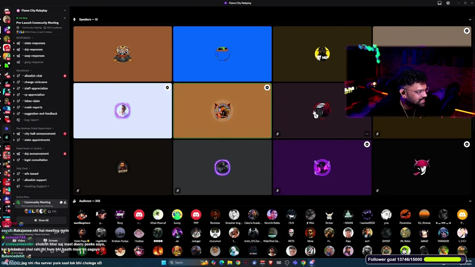
Task: Open staff-appreciation channel
Action: [x=41, y=88]
